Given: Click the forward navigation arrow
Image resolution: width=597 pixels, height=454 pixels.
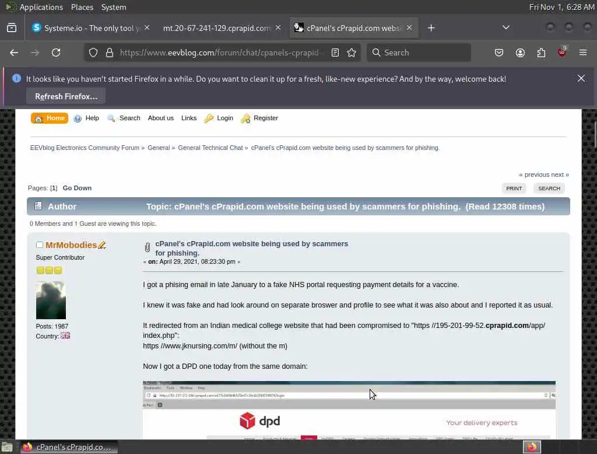Looking at the screenshot, I should [35, 53].
